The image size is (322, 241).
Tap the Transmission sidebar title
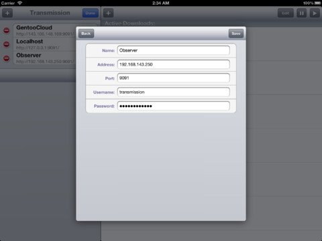tap(50, 13)
